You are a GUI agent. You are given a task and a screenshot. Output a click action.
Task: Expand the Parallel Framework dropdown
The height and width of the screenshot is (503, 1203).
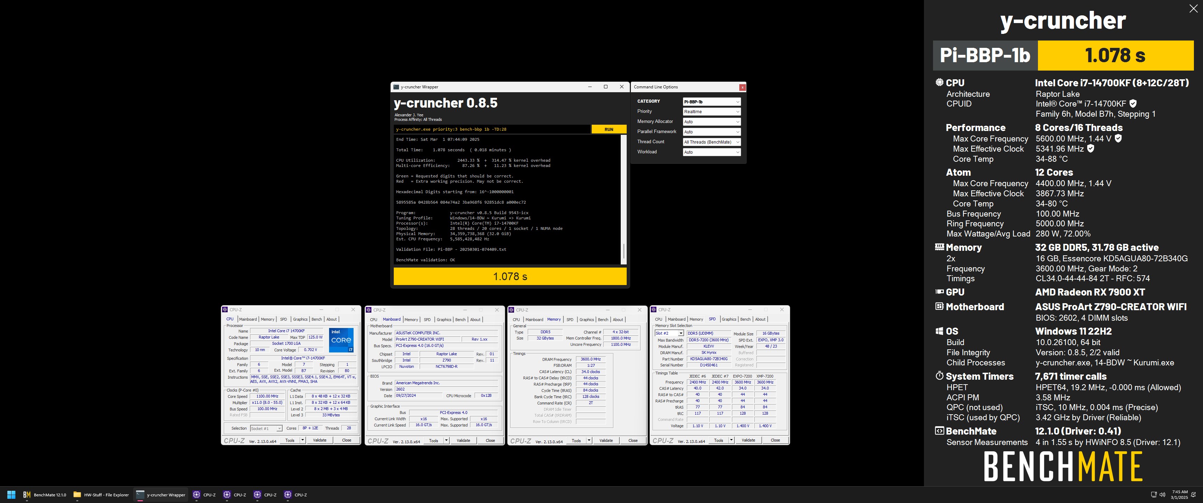click(x=711, y=132)
